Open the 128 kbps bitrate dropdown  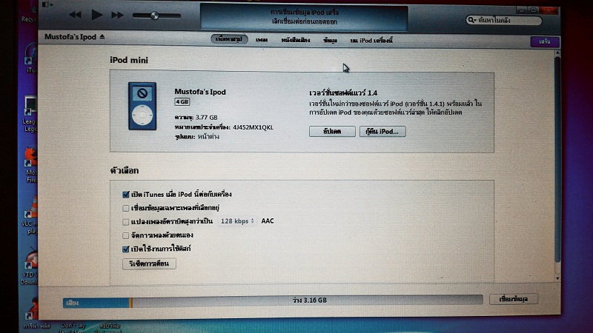[237, 221]
